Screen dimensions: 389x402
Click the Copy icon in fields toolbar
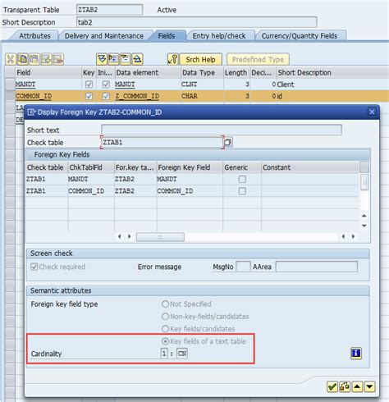[x=22, y=59]
